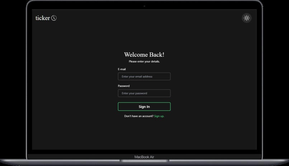Click the Sign In button

pyautogui.click(x=144, y=107)
